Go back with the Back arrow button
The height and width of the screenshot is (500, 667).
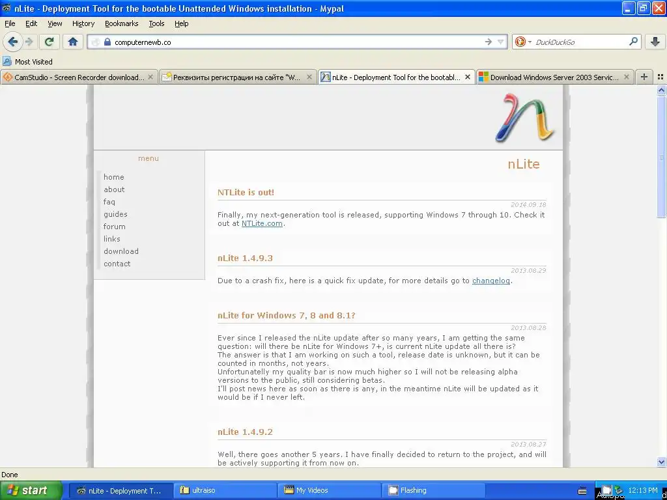[x=12, y=42]
